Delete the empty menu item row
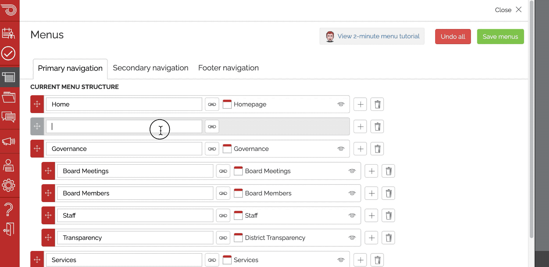549x267 pixels. 377,127
